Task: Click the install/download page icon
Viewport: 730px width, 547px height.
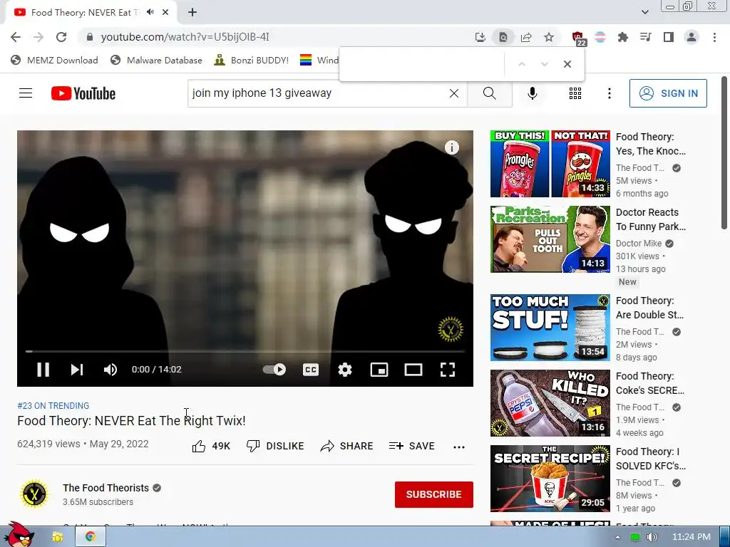Action: point(480,37)
